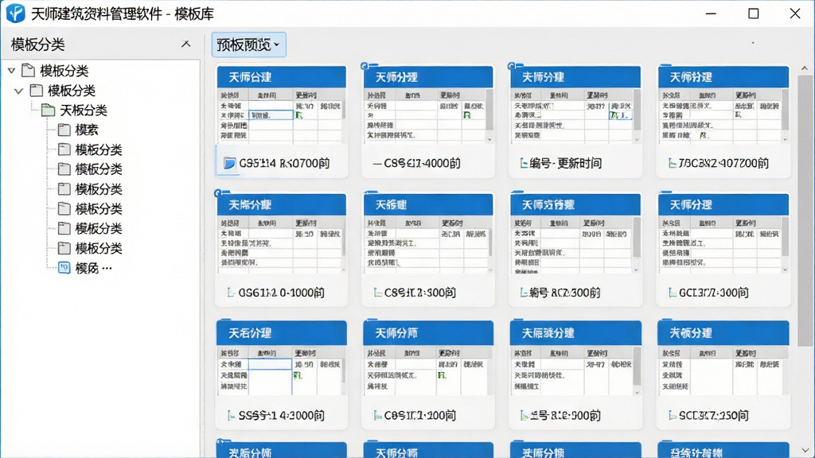The height and width of the screenshot is (458, 815).
Task: Open the 预板预览 dropdown
Action: click(248, 45)
